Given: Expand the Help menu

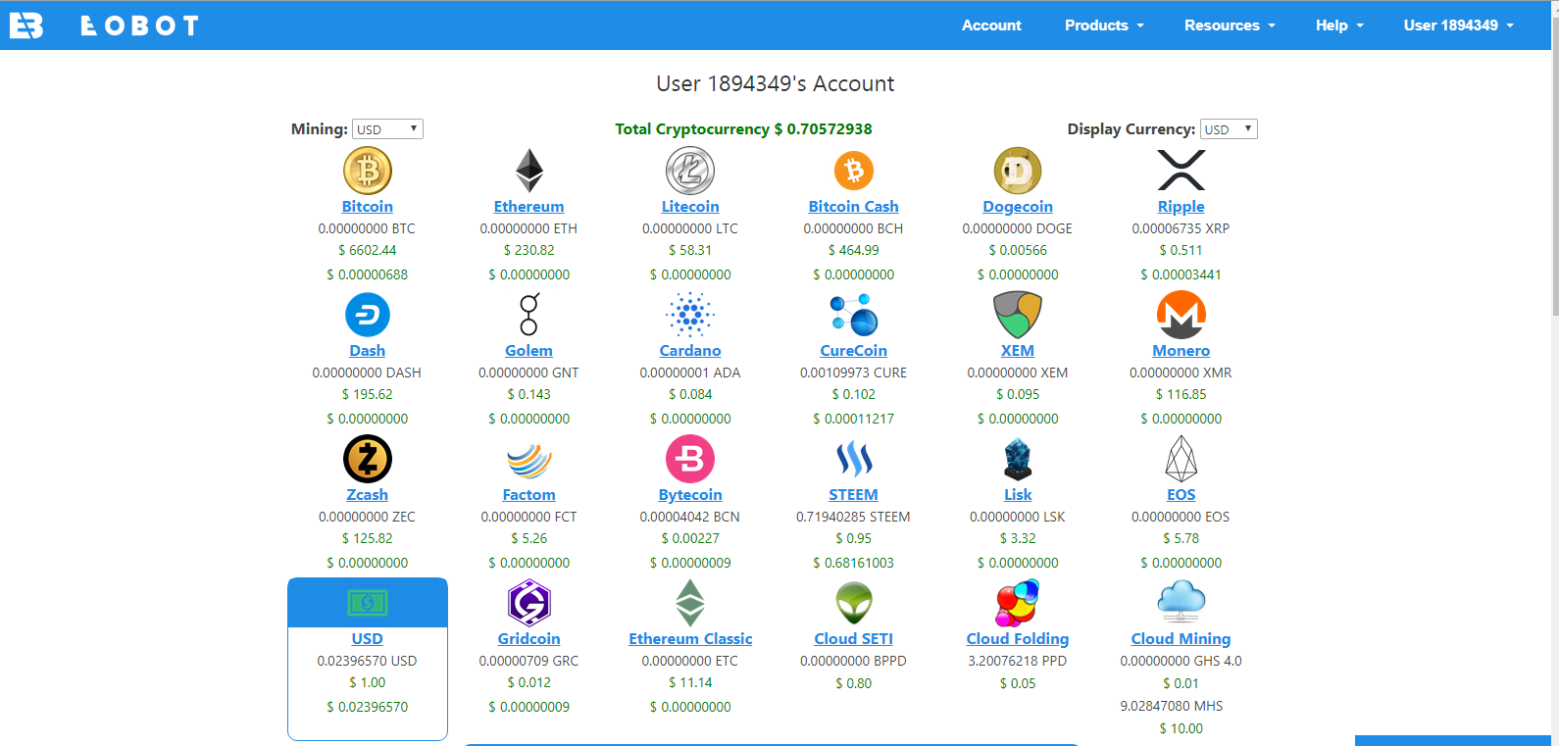Looking at the screenshot, I should 1339,25.
